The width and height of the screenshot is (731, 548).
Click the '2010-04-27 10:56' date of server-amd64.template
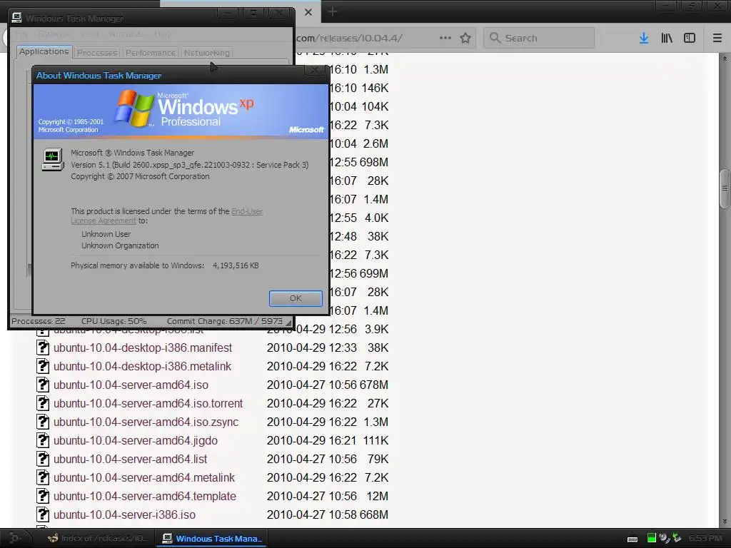(312, 497)
